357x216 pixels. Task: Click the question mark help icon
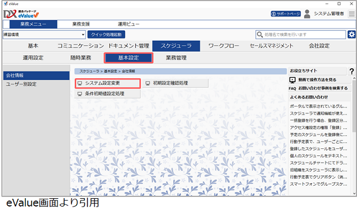pos(352,71)
